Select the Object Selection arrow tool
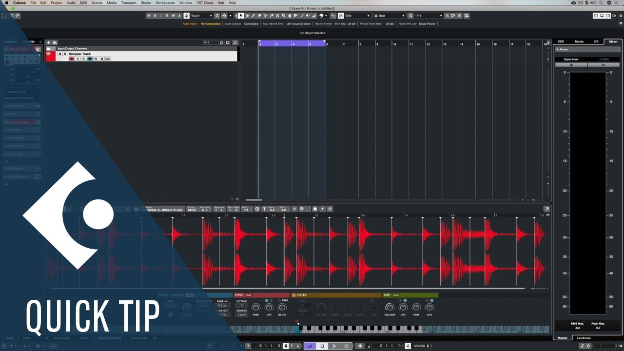The height and width of the screenshot is (351, 624). tap(240, 16)
